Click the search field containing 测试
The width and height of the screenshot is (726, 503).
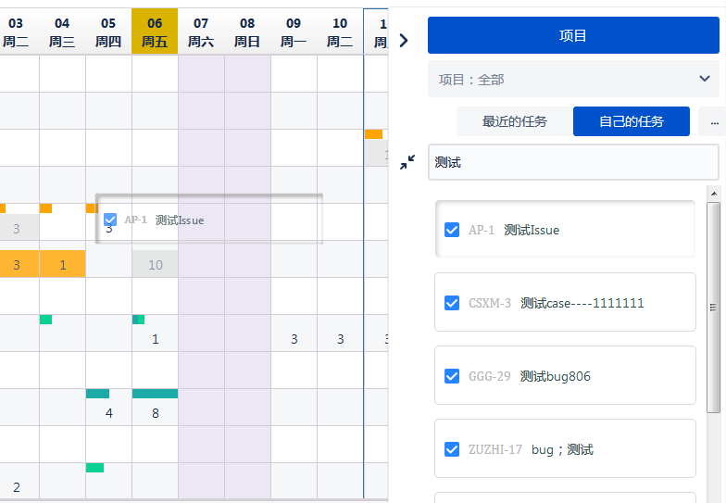point(572,162)
